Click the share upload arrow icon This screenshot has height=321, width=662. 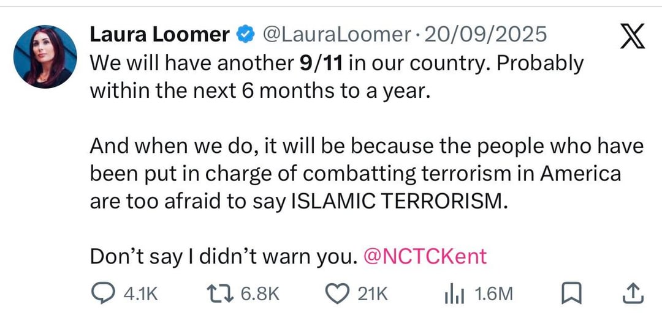[632, 294]
